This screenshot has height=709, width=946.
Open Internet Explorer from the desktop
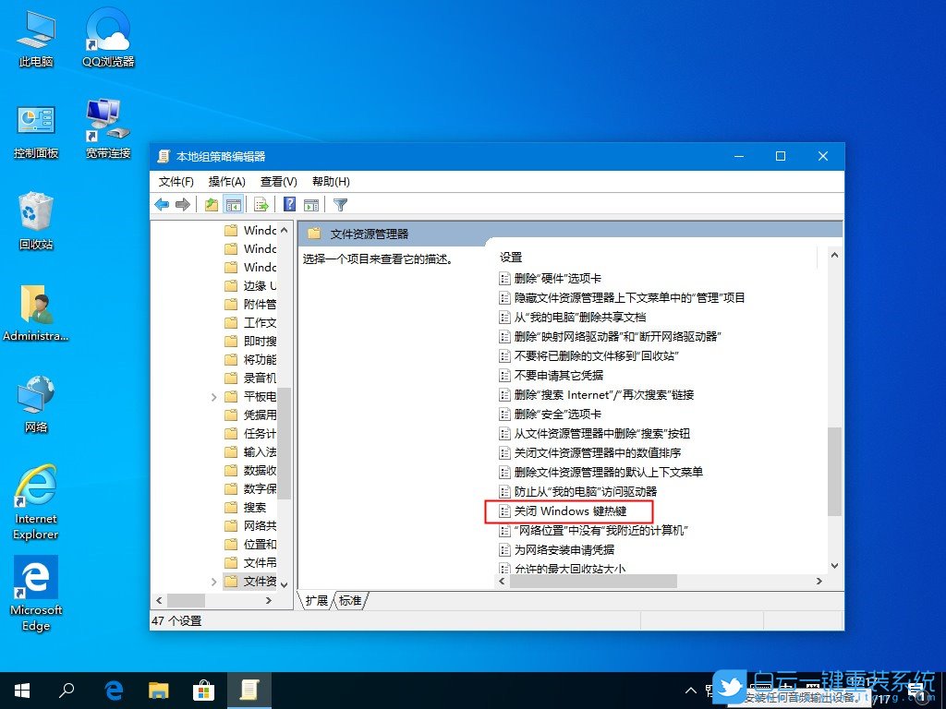(35, 489)
